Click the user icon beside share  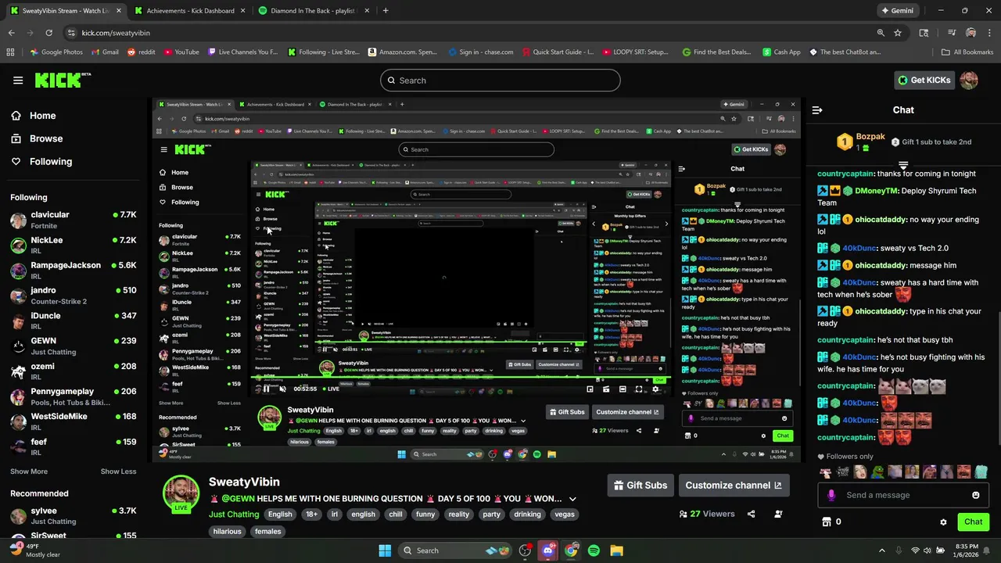click(778, 514)
